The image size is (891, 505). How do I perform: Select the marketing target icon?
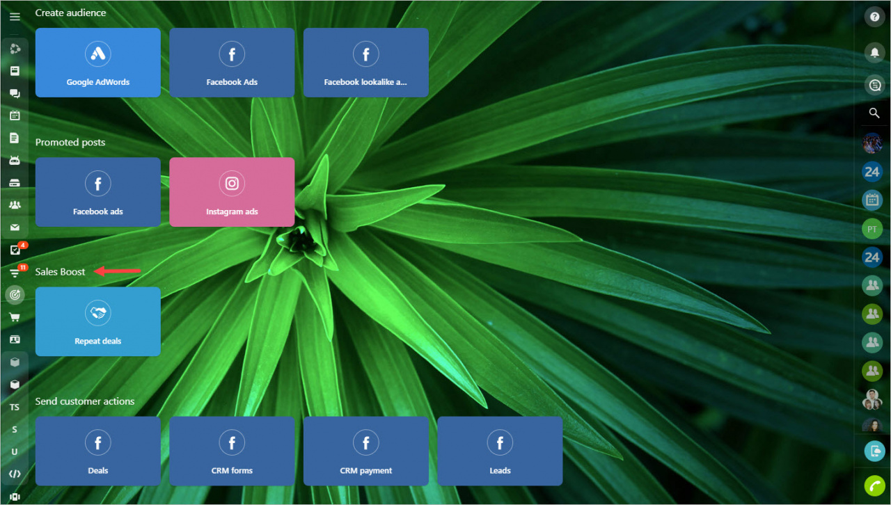click(x=15, y=295)
